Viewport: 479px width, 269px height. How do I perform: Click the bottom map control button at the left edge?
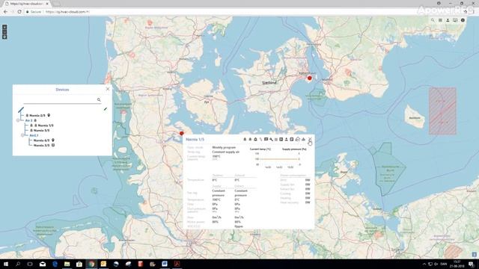coord(4,37)
